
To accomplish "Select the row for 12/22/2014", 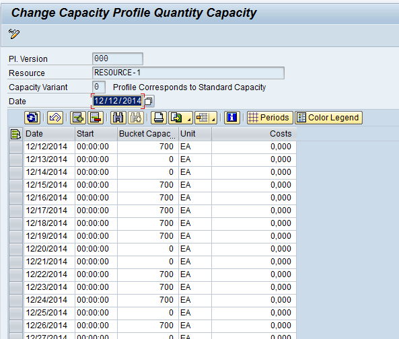I will (x=15, y=274).
